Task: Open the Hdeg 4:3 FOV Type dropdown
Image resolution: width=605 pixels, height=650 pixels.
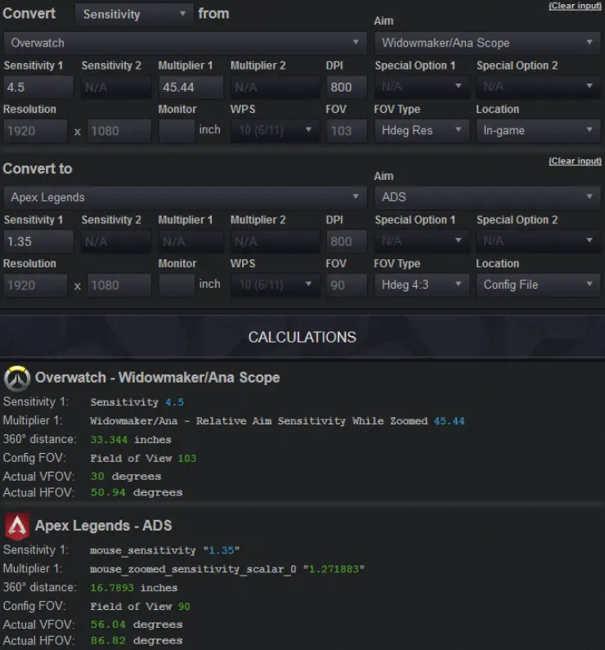Action: pos(422,285)
